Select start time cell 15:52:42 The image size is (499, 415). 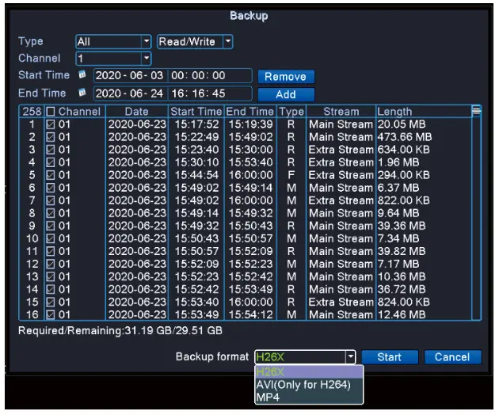tap(196, 289)
